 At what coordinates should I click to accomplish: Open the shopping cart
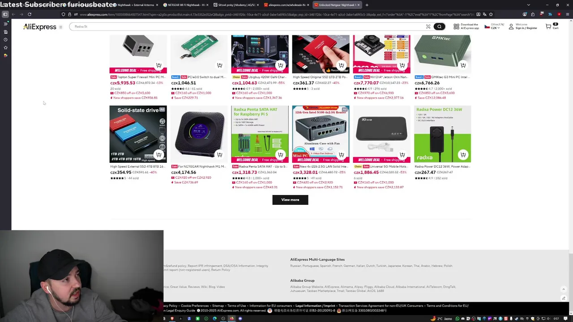coord(552,26)
